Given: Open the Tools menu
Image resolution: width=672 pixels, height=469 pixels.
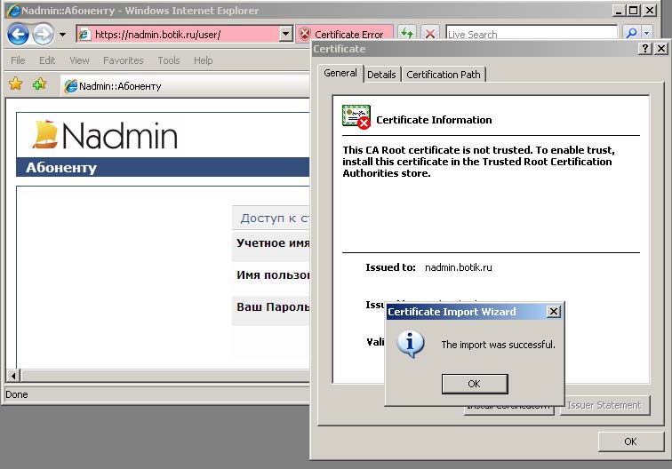Looking at the screenshot, I should [x=168, y=60].
